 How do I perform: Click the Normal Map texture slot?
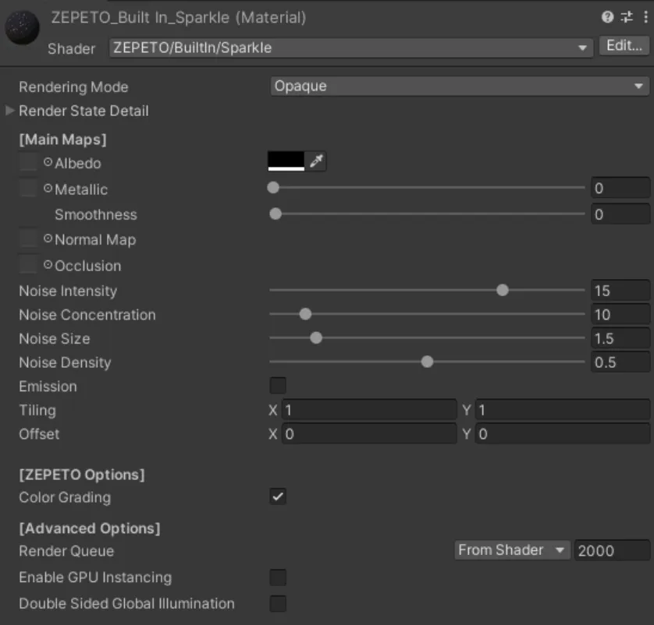[x=28, y=239]
